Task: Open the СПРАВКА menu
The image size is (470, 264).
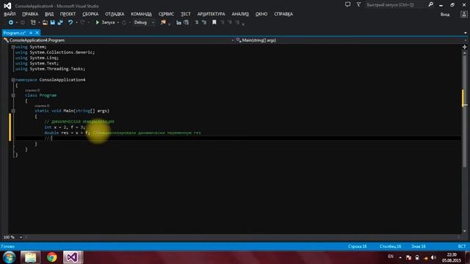Action: (283, 14)
